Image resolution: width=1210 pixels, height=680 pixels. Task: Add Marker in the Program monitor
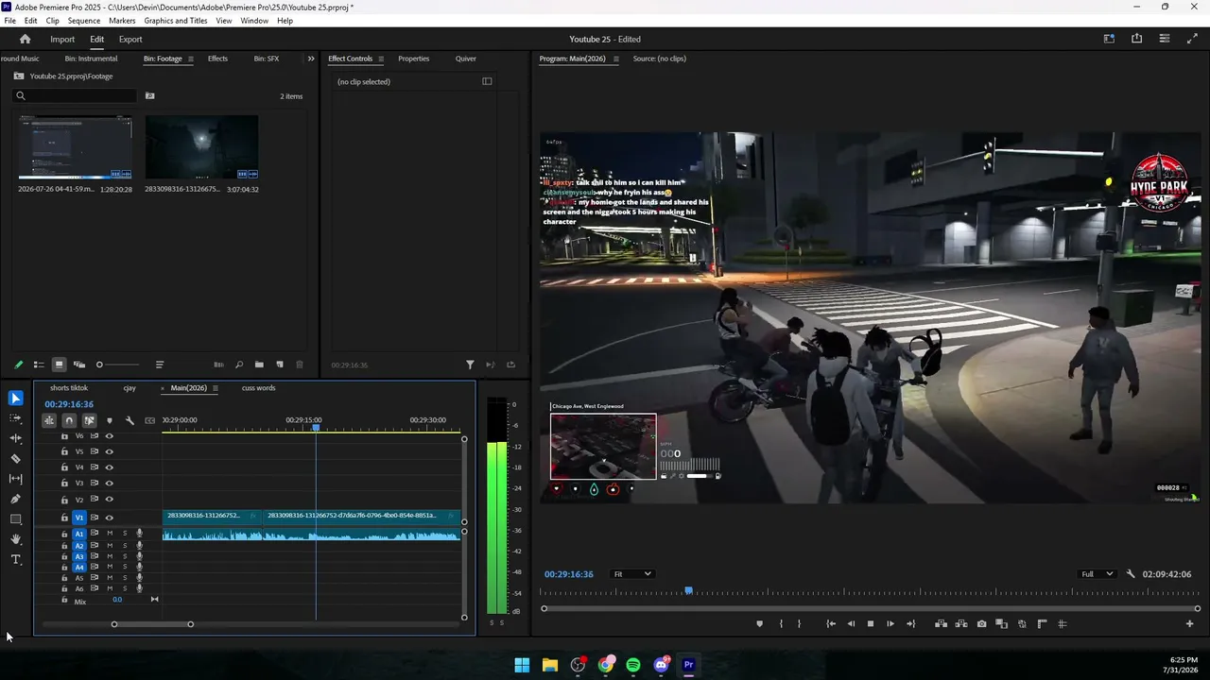click(x=759, y=623)
